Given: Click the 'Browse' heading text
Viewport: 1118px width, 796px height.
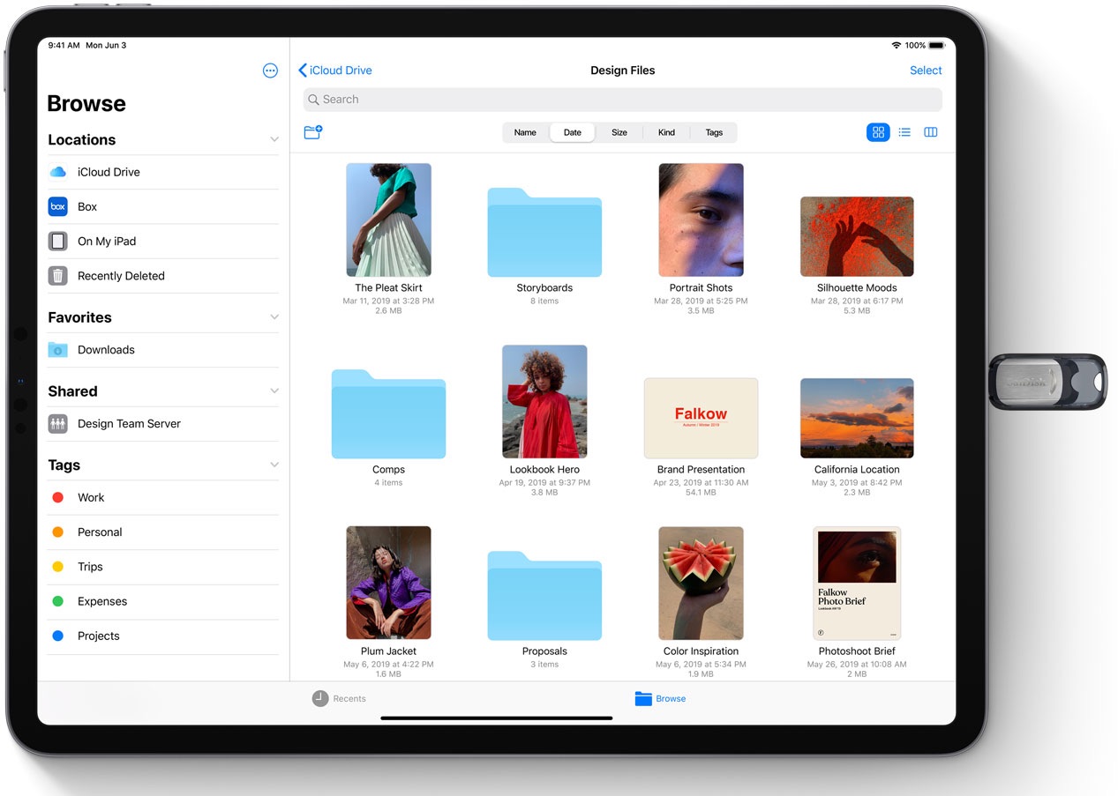Looking at the screenshot, I should (x=86, y=104).
